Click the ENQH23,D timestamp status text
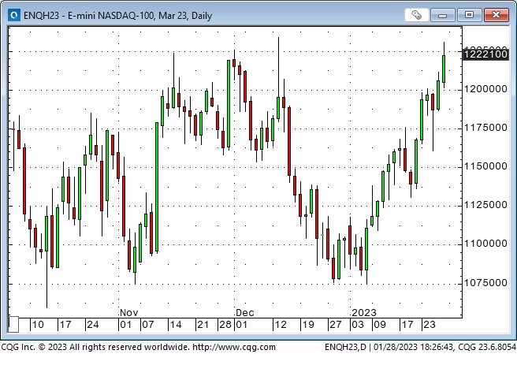Image resolution: width=517 pixels, height=391 pixels. click(420, 347)
